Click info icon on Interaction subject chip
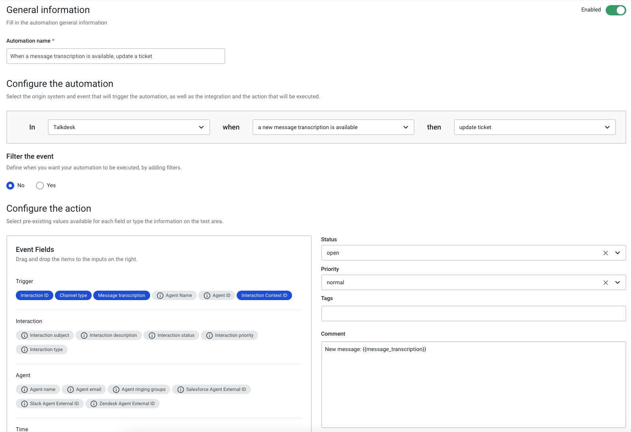Screen dimensions: 631x432 24,335
